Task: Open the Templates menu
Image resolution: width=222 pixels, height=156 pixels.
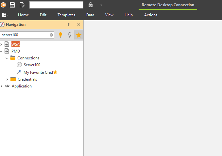Action: pos(66,15)
